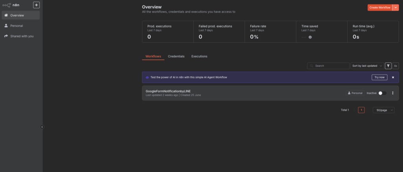Open the filter funnel icon
Screen dimensions: 403x172
[388, 66]
